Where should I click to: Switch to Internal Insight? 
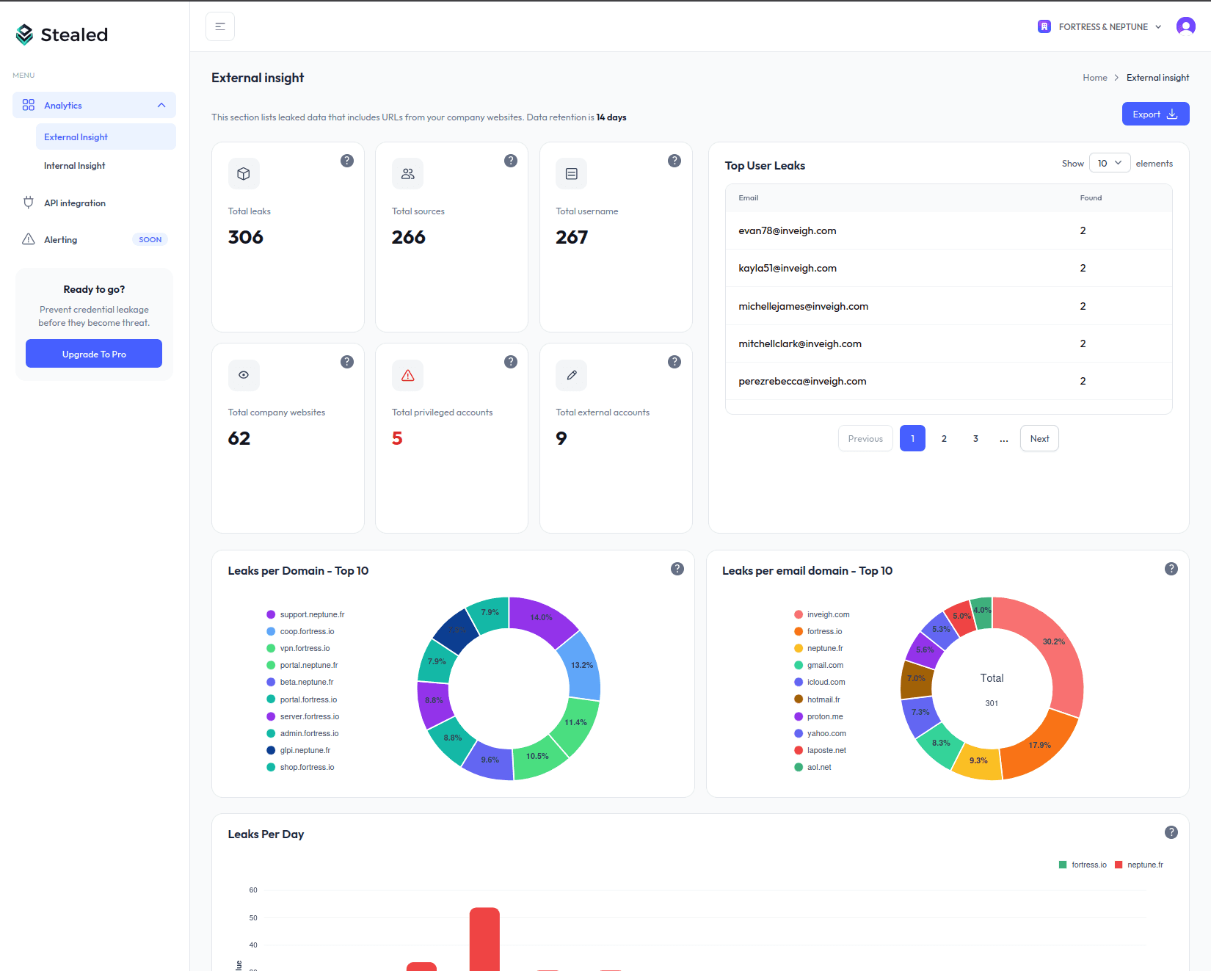coord(74,165)
